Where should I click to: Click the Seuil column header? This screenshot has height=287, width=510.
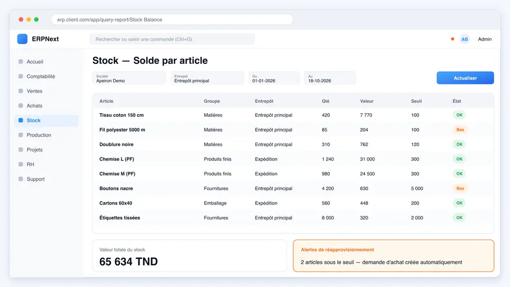pyautogui.click(x=416, y=101)
